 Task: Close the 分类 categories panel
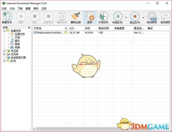click(x=29, y=28)
